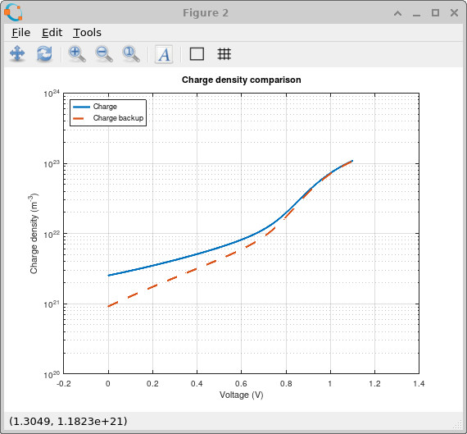The image size is (467, 434).
Task: Click the Zoom In magnifier
Action: coord(77,54)
